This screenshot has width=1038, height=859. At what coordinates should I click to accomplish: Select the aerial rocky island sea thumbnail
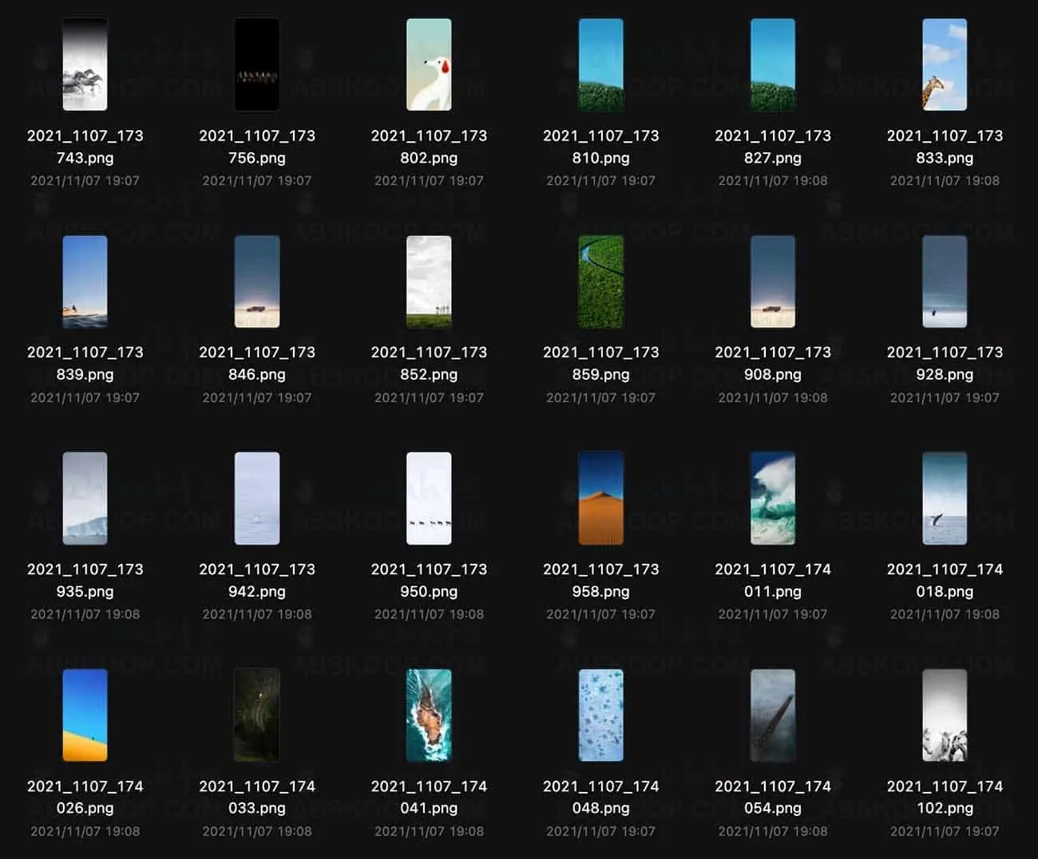429,715
